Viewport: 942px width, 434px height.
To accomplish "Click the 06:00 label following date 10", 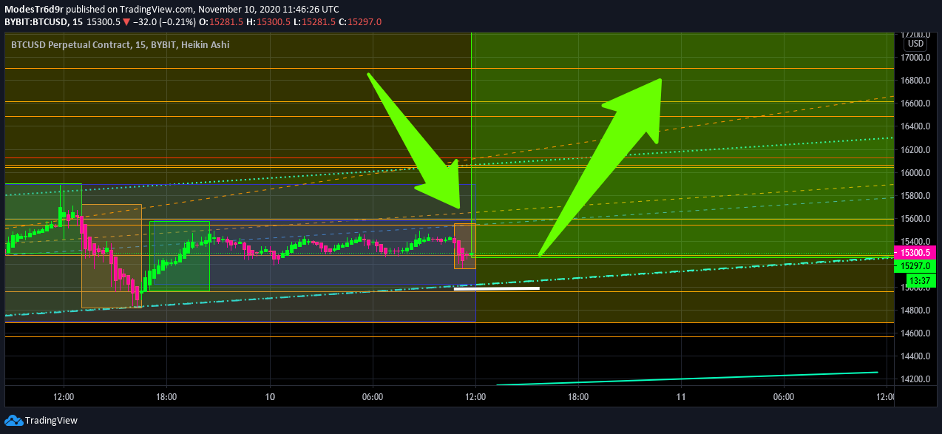I will coord(373,397).
